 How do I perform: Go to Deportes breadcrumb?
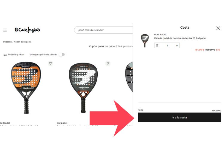coord(7,42)
